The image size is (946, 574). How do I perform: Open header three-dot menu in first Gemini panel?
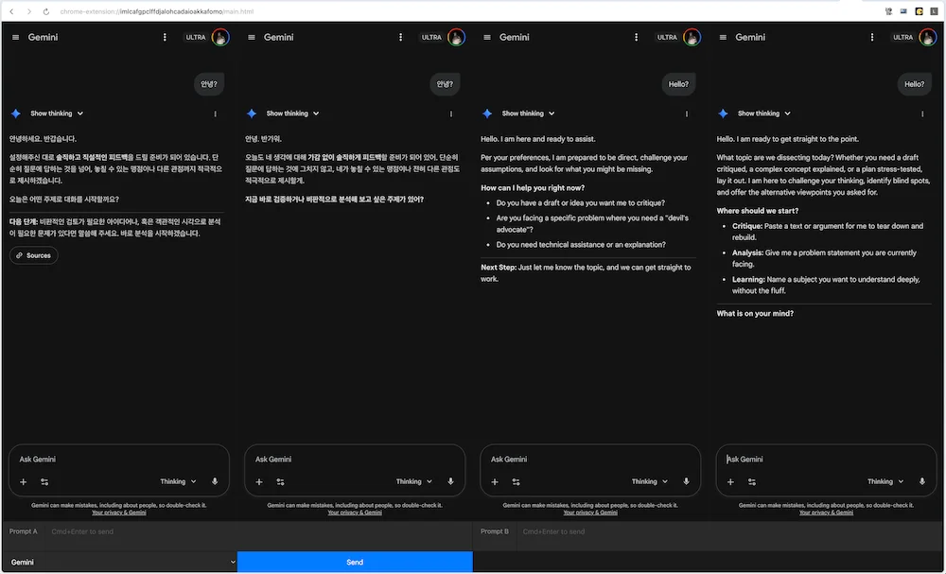pyautogui.click(x=165, y=38)
